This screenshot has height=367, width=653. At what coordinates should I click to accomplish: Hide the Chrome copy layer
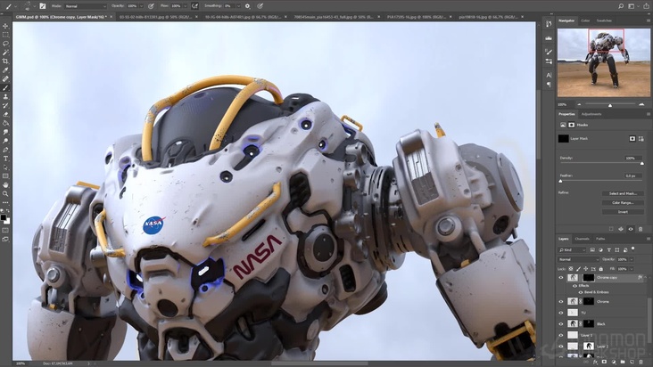[561, 278]
